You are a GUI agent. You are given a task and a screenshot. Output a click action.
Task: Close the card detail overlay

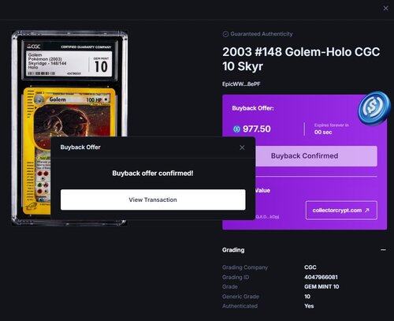[385, 9]
